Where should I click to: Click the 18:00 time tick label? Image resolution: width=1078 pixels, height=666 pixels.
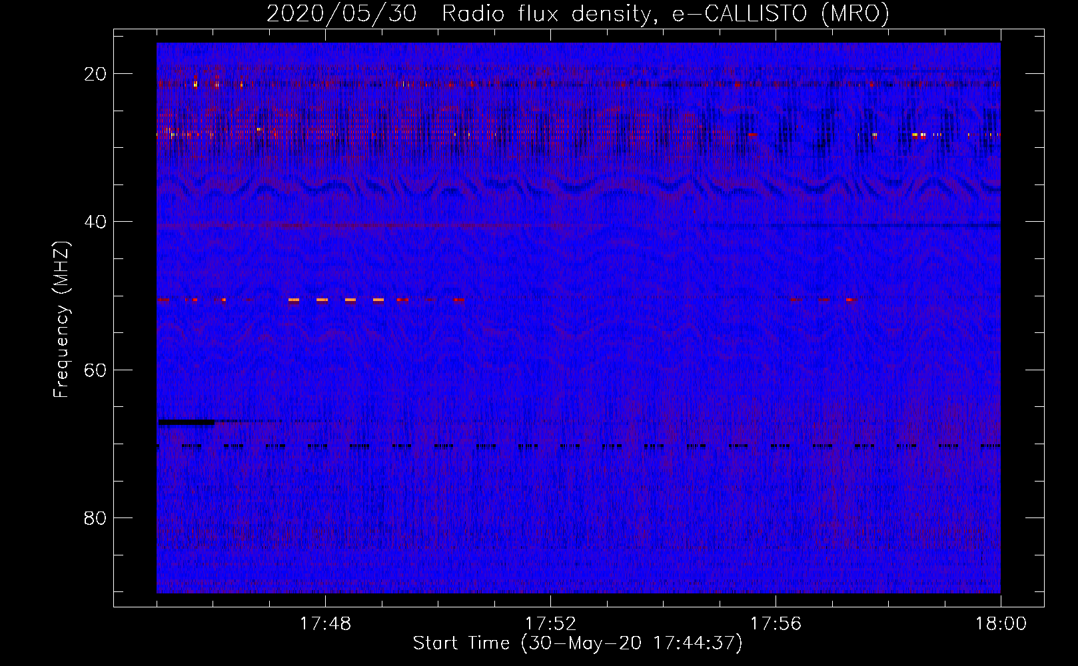click(1001, 624)
